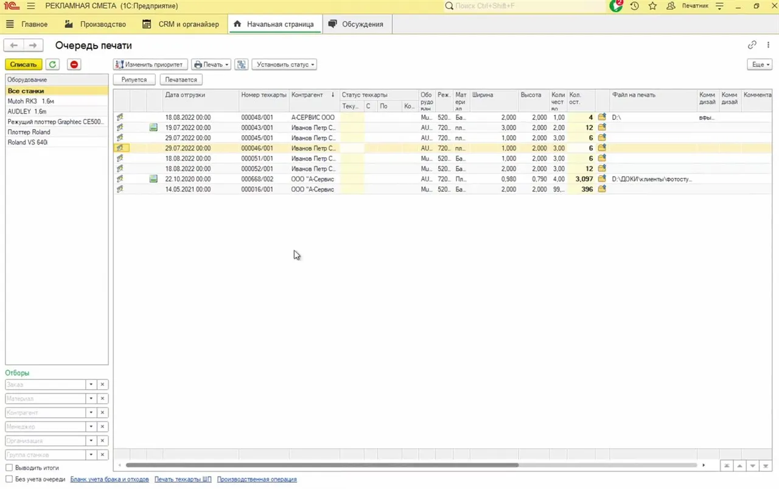
Task: Open file folder icon in row 000048/001
Action: [x=602, y=117]
